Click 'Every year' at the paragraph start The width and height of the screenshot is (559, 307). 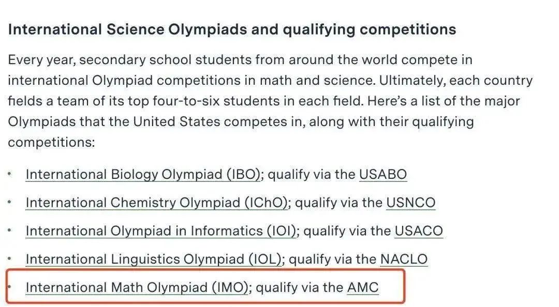(42, 60)
